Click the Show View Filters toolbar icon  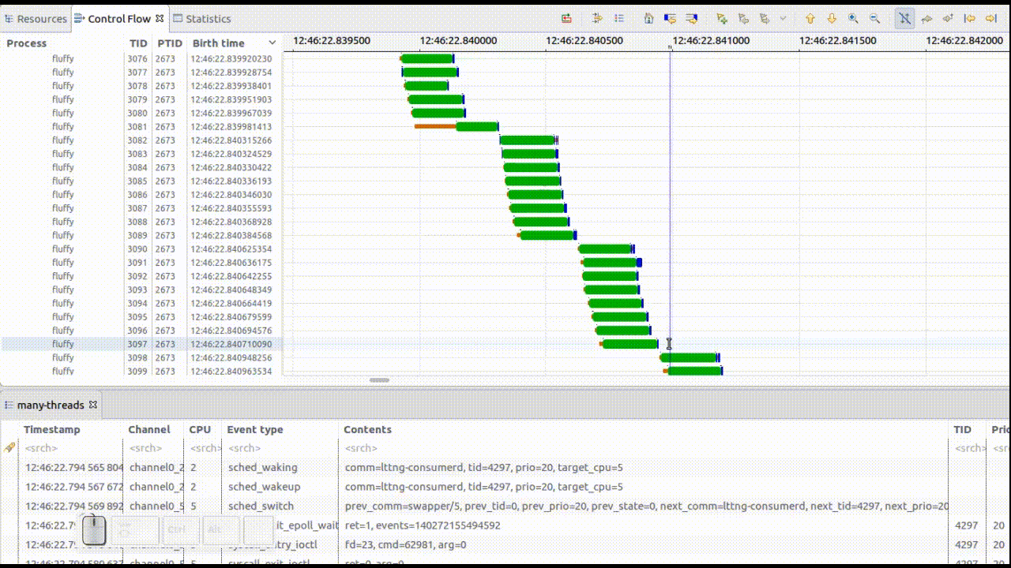(x=597, y=18)
